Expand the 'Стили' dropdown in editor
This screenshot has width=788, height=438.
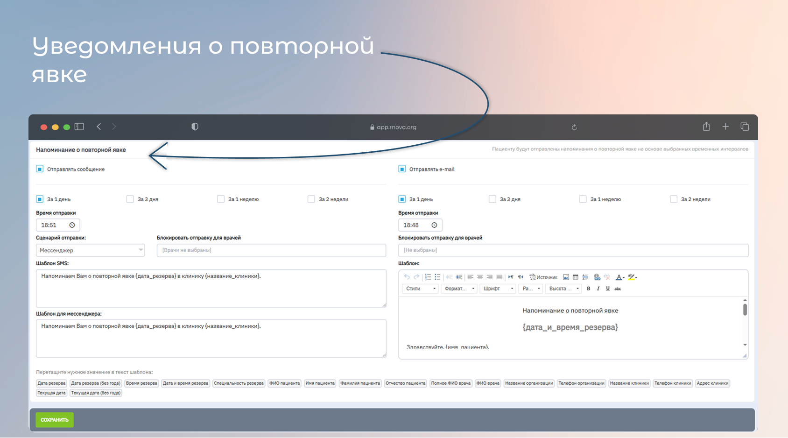[x=420, y=289]
